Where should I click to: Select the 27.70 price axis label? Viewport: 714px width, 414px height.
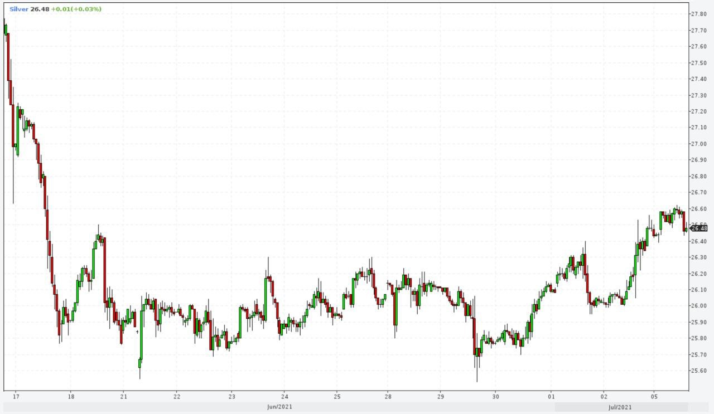[x=700, y=30]
